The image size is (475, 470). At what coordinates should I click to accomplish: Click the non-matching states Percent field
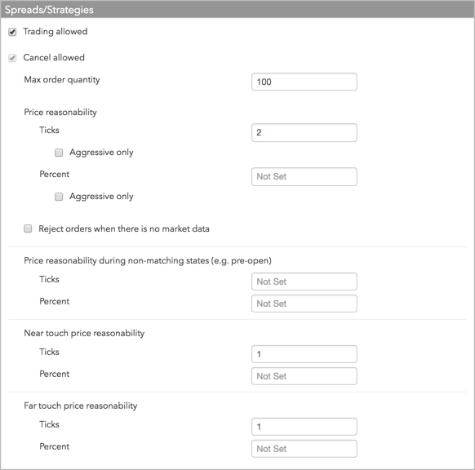tap(304, 304)
